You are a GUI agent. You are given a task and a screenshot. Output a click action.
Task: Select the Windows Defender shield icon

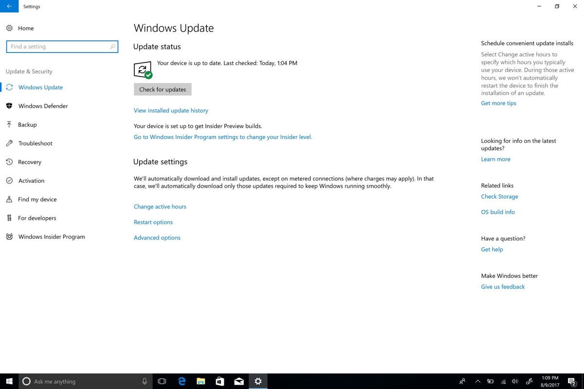(x=9, y=106)
